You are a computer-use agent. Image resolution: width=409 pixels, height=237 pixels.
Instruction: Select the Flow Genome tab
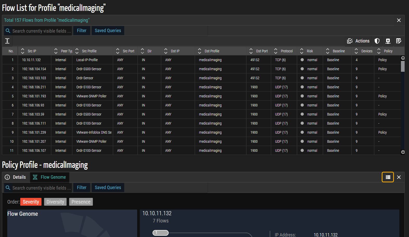[x=50, y=177]
